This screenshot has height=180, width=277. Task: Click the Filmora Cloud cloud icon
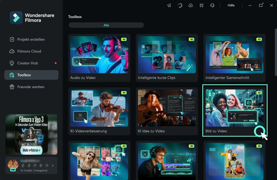click(x=12, y=51)
